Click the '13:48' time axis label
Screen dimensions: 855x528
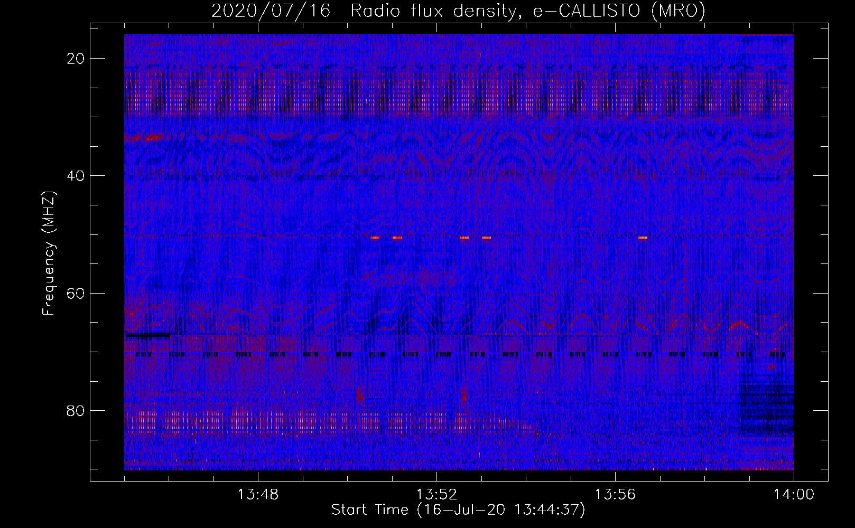(258, 495)
